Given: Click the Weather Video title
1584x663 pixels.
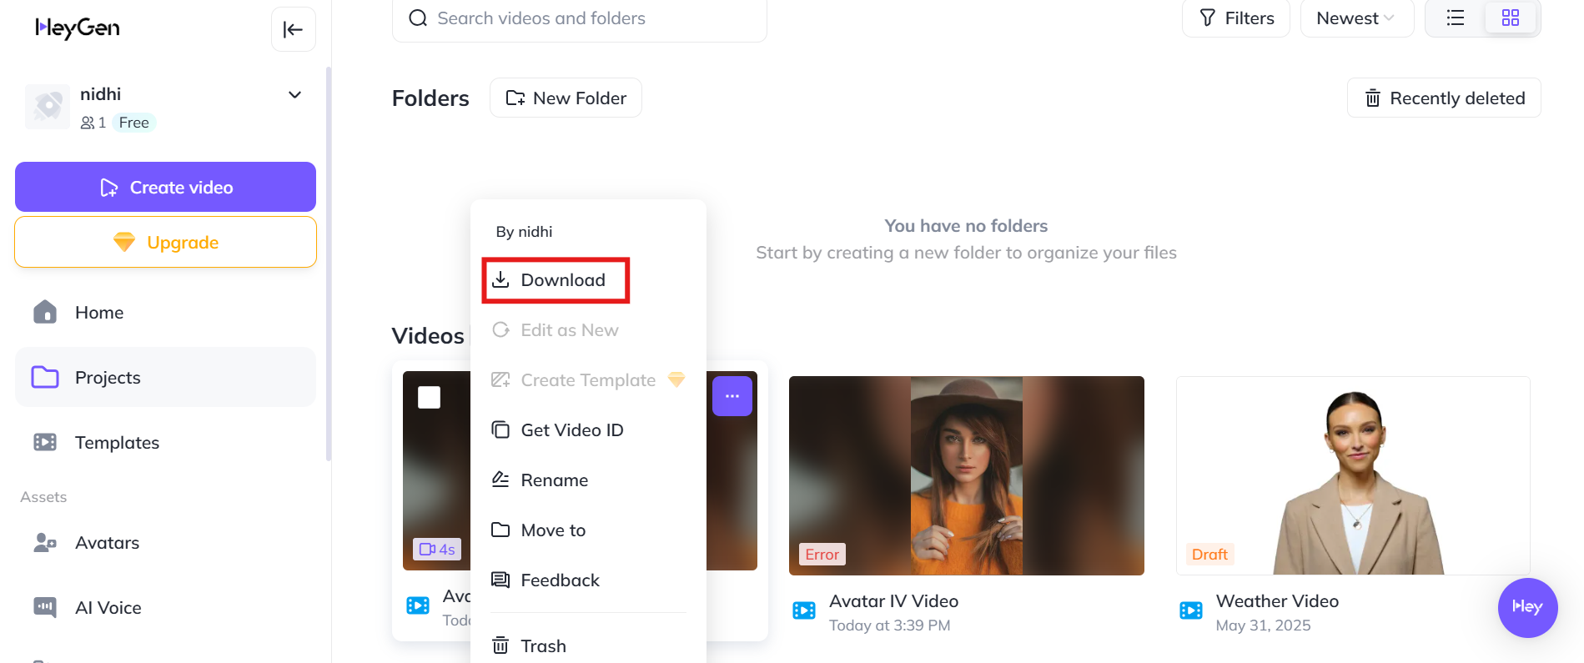Looking at the screenshot, I should [x=1277, y=601].
